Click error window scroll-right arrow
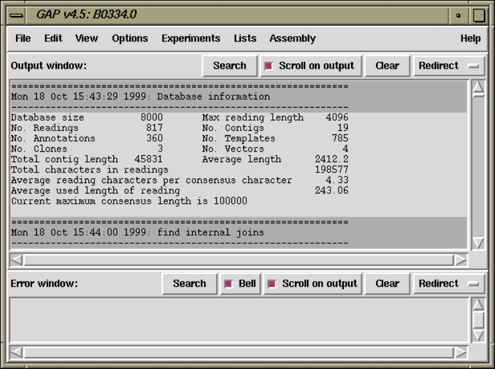The image size is (495, 369). coord(460,352)
